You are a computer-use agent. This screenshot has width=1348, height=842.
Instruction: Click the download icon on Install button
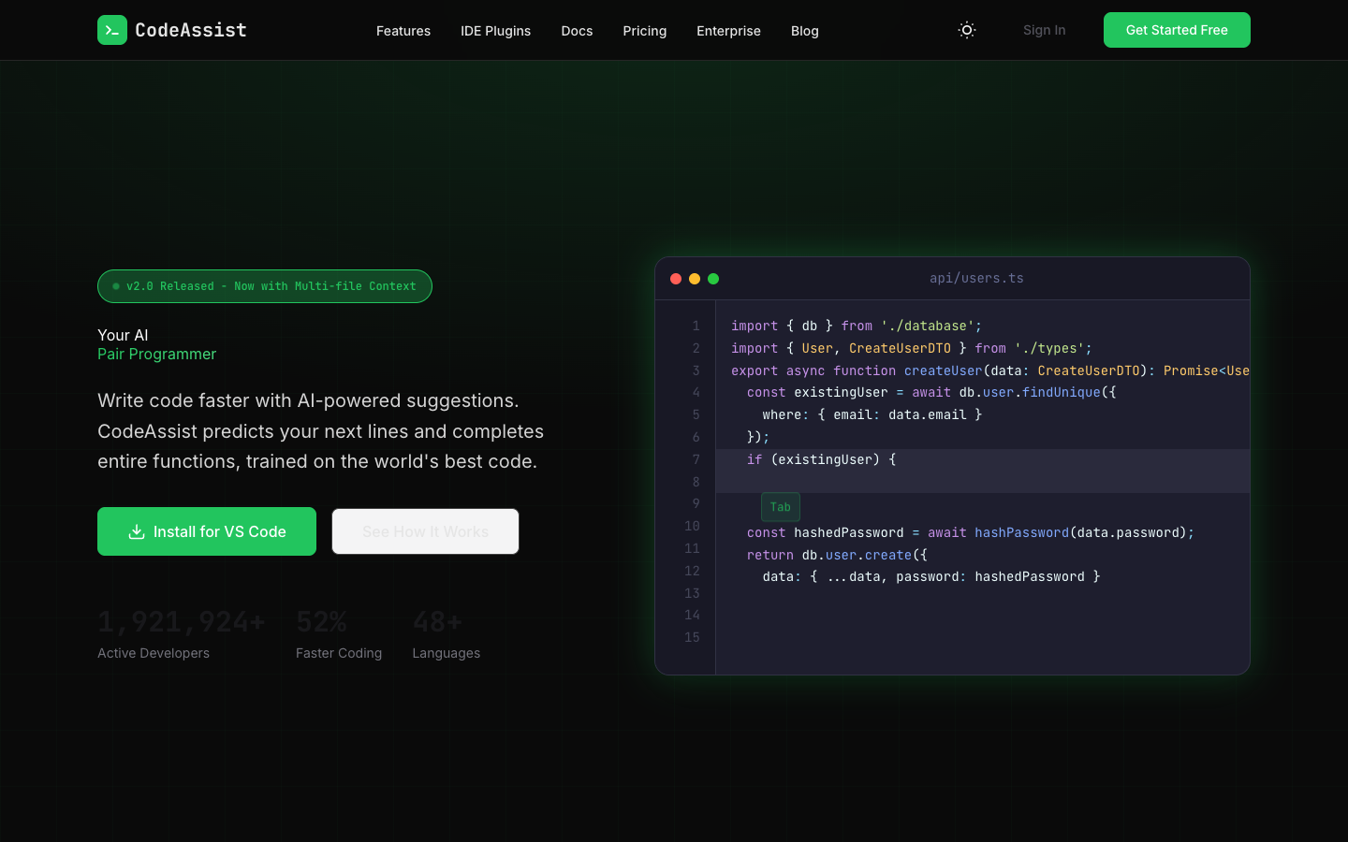tap(135, 531)
